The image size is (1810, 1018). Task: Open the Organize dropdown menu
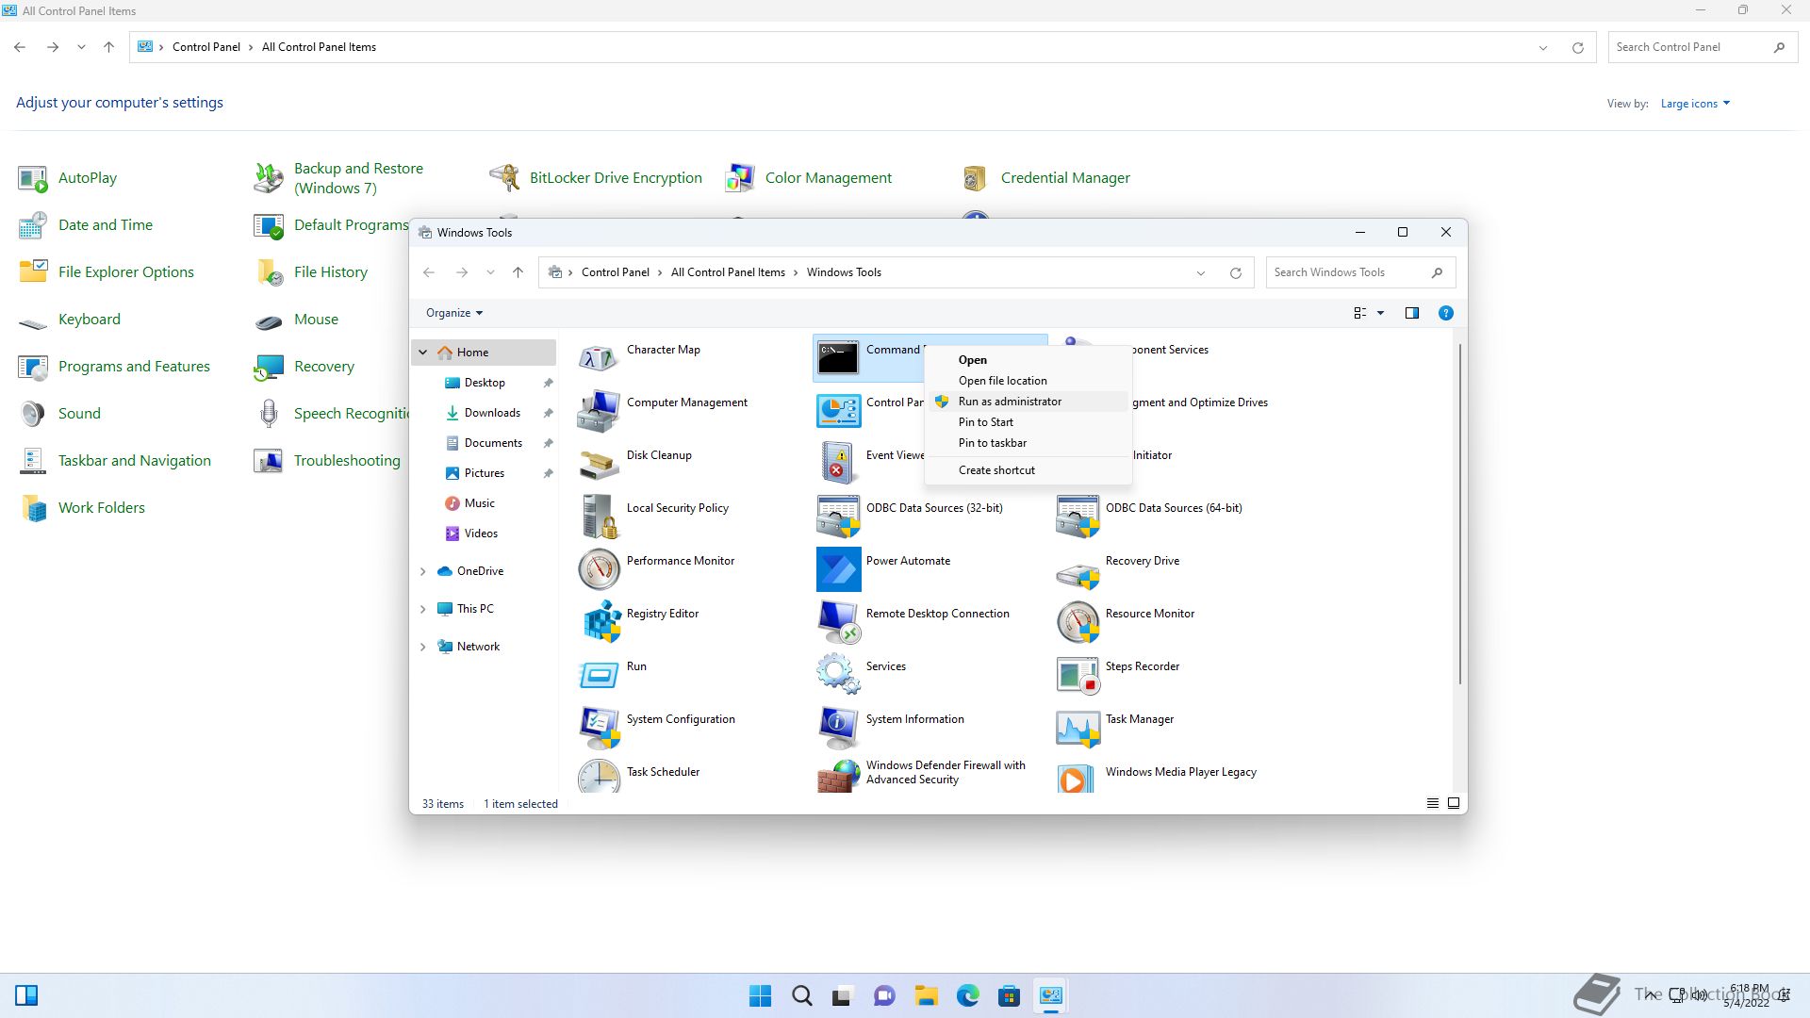click(x=454, y=313)
